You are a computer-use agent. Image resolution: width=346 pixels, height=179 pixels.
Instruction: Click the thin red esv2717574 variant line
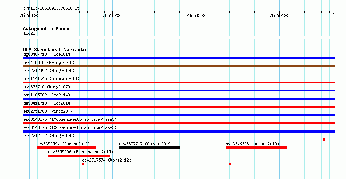coord(156,164)
